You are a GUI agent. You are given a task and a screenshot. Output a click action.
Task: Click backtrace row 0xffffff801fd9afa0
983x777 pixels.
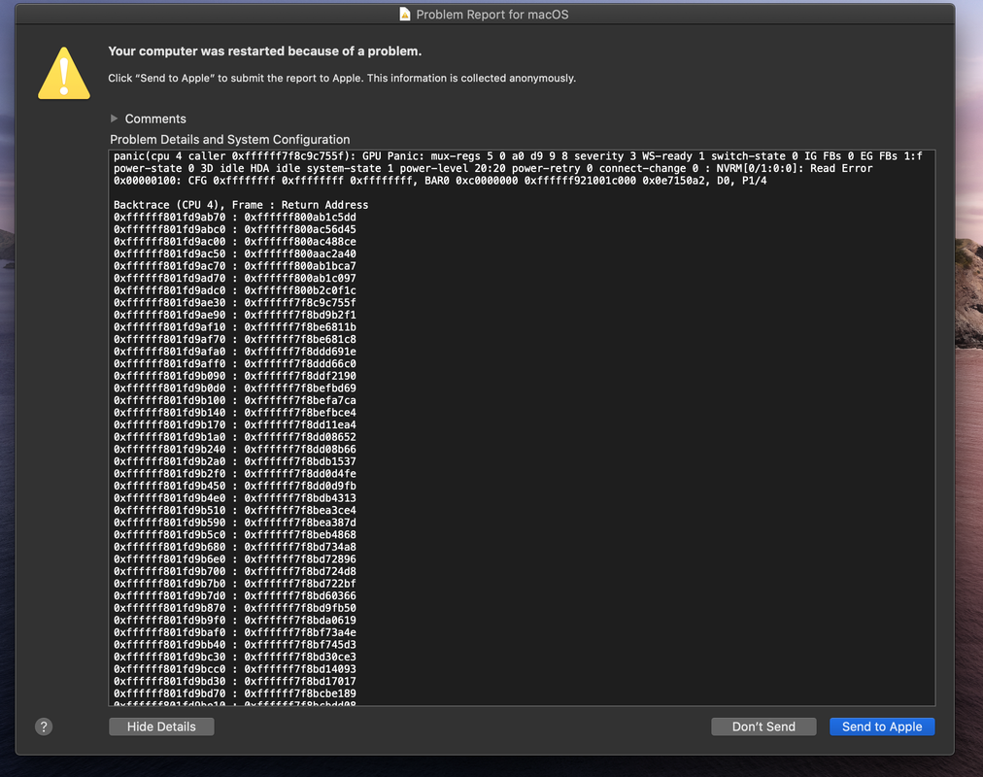click(x=234, y=352)
